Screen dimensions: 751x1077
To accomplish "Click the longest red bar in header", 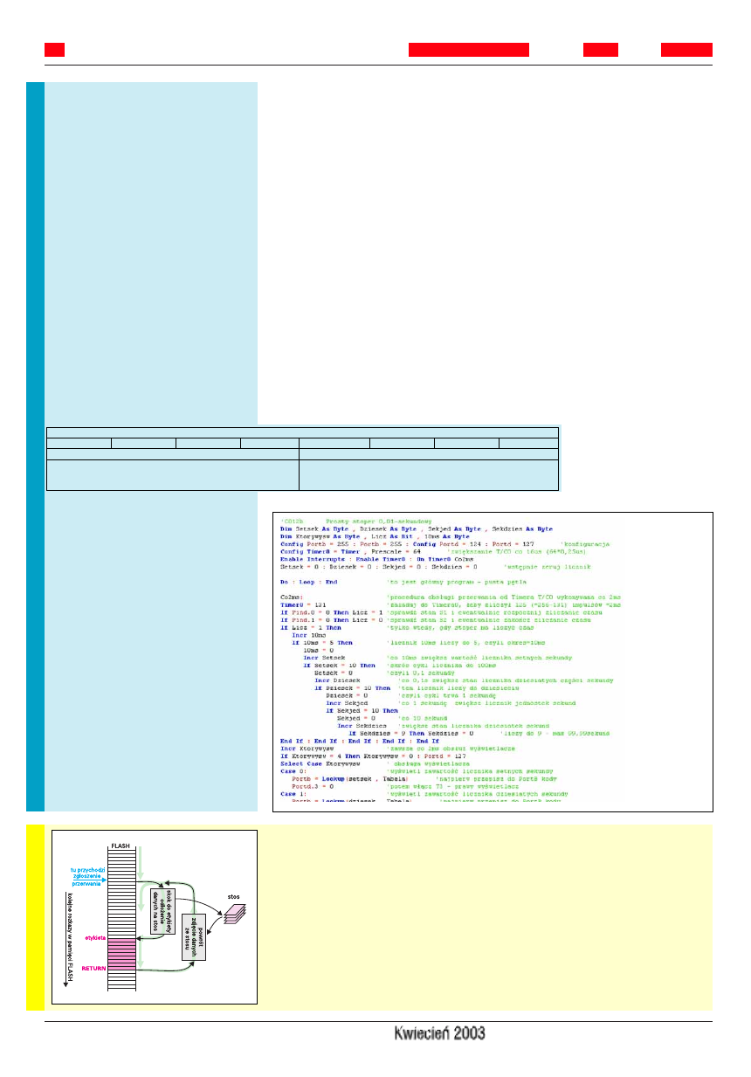I will point(468,50).
